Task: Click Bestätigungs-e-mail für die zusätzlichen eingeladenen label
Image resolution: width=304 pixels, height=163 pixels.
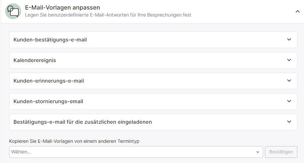Action: tap(83, 122)
